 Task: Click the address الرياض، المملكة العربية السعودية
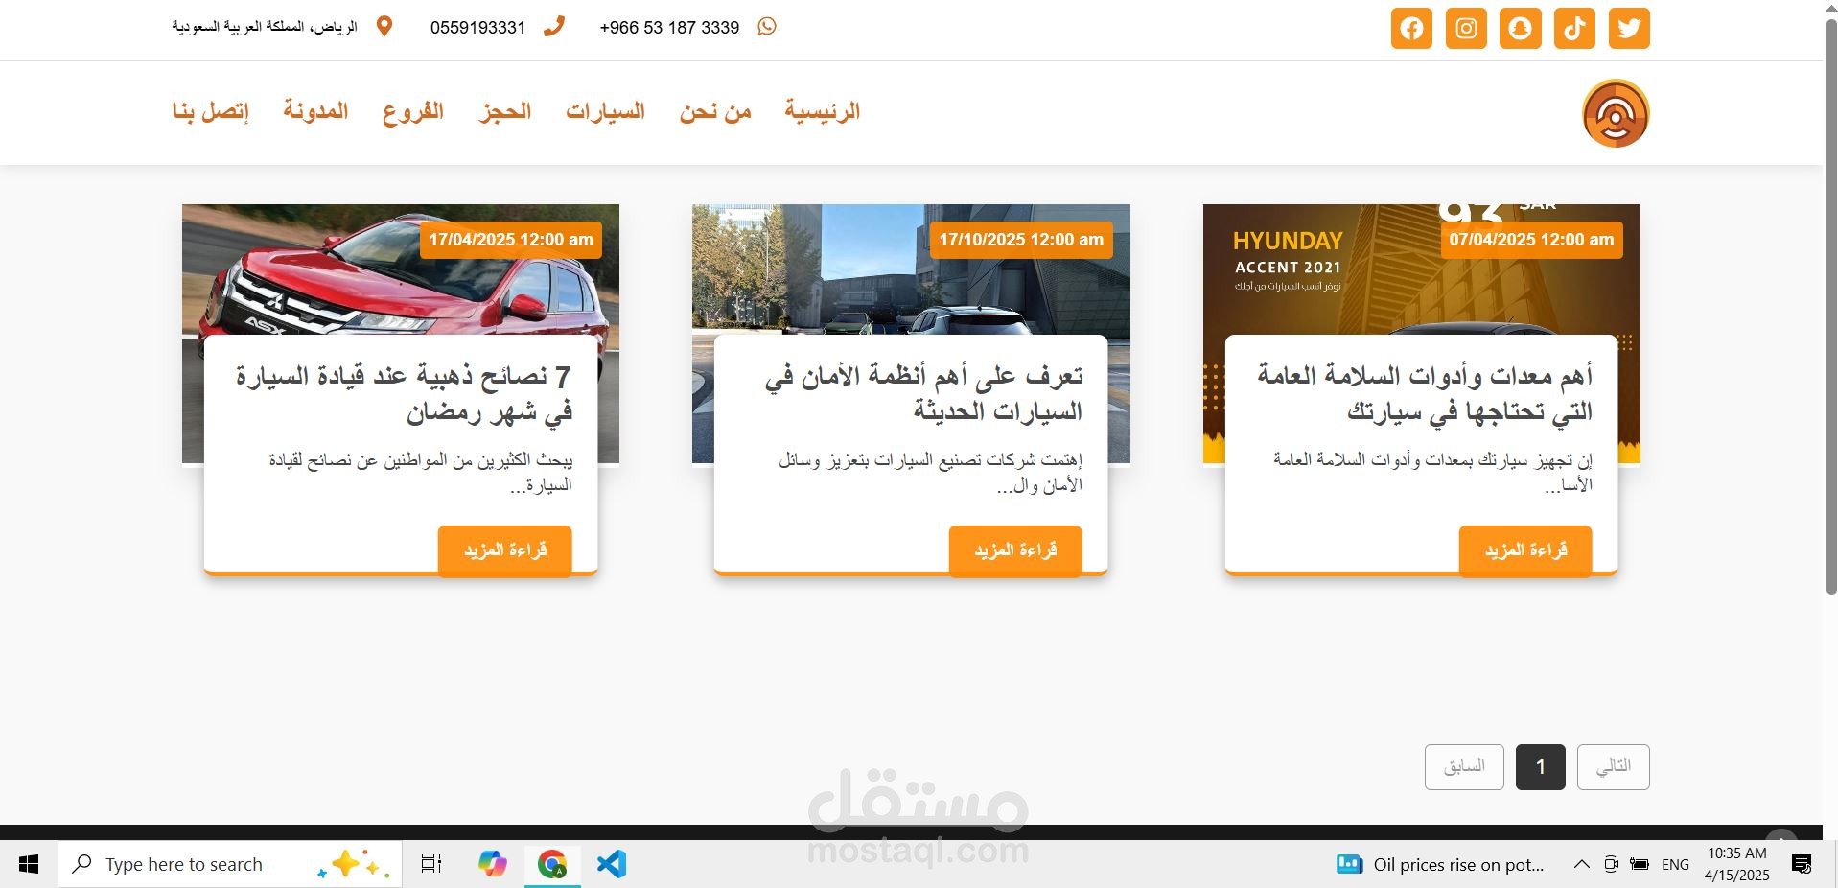[265, 27]
